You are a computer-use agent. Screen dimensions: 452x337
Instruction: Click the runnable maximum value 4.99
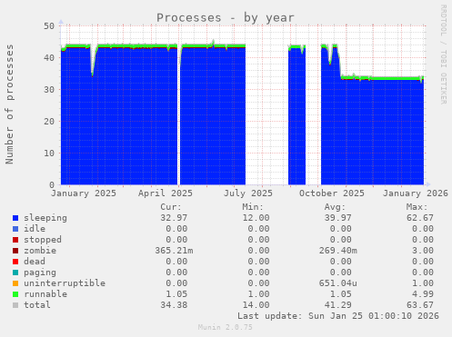coord(422,294)
